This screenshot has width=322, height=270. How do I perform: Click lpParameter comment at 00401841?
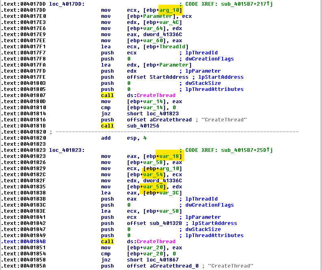pyautogui.click(x=203, y=217)
